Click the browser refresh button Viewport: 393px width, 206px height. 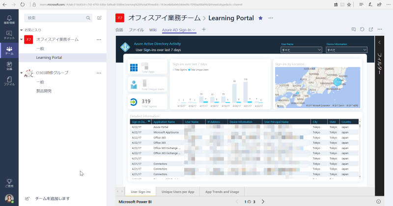(x=23, y=4)
